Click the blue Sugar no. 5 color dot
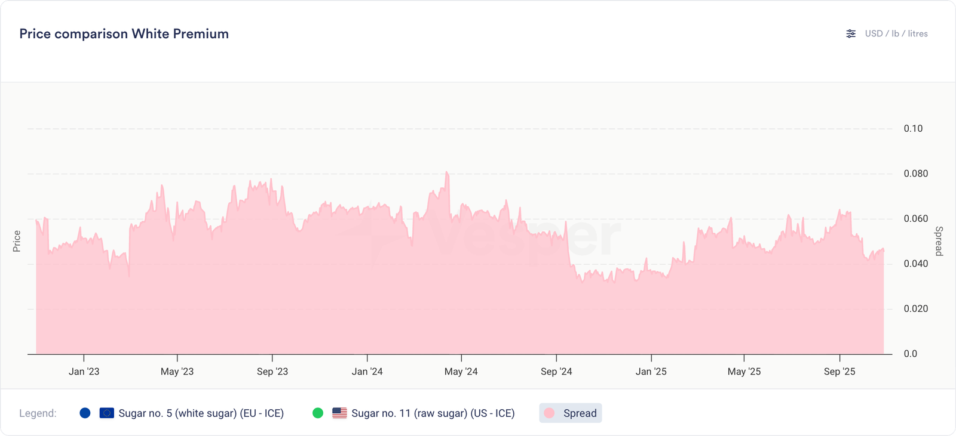This screenshot has width=956, height=436. pyautogui.click(x=85, y=413)
